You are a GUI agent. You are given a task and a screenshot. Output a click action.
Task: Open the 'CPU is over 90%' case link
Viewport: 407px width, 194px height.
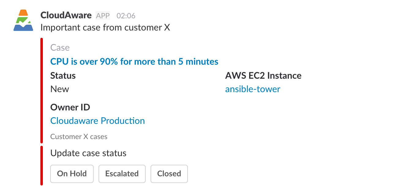tap(134, 62)
